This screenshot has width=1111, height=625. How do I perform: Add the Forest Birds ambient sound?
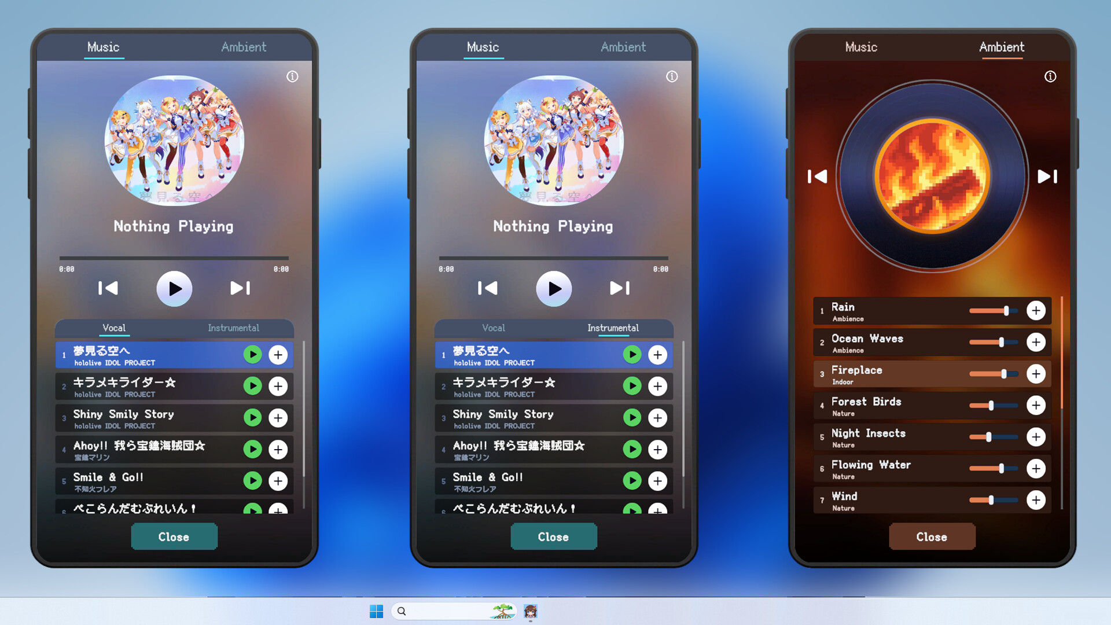(x=1036, y=405)
